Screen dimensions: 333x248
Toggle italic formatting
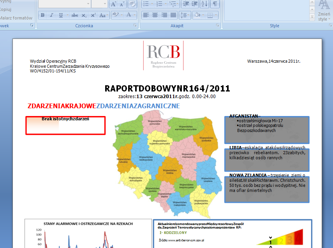(52, 15)
